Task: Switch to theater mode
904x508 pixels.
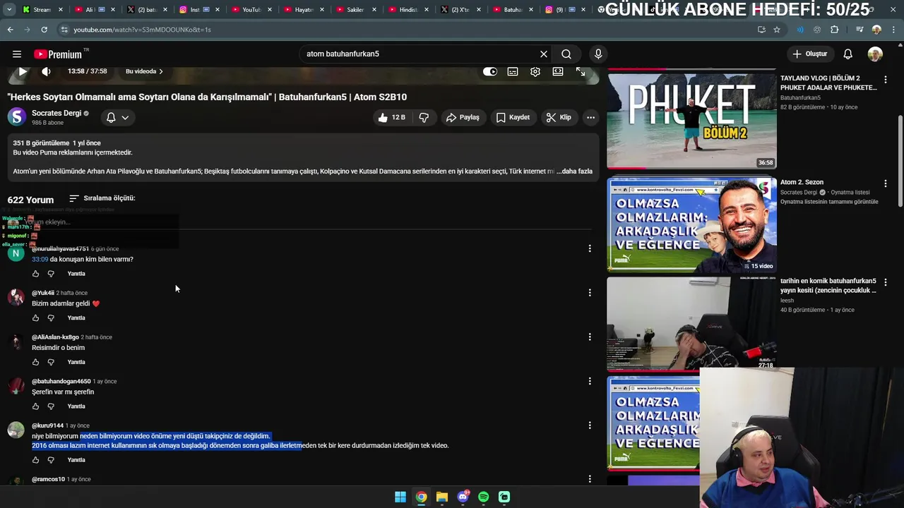Action: tap(558, 71)
